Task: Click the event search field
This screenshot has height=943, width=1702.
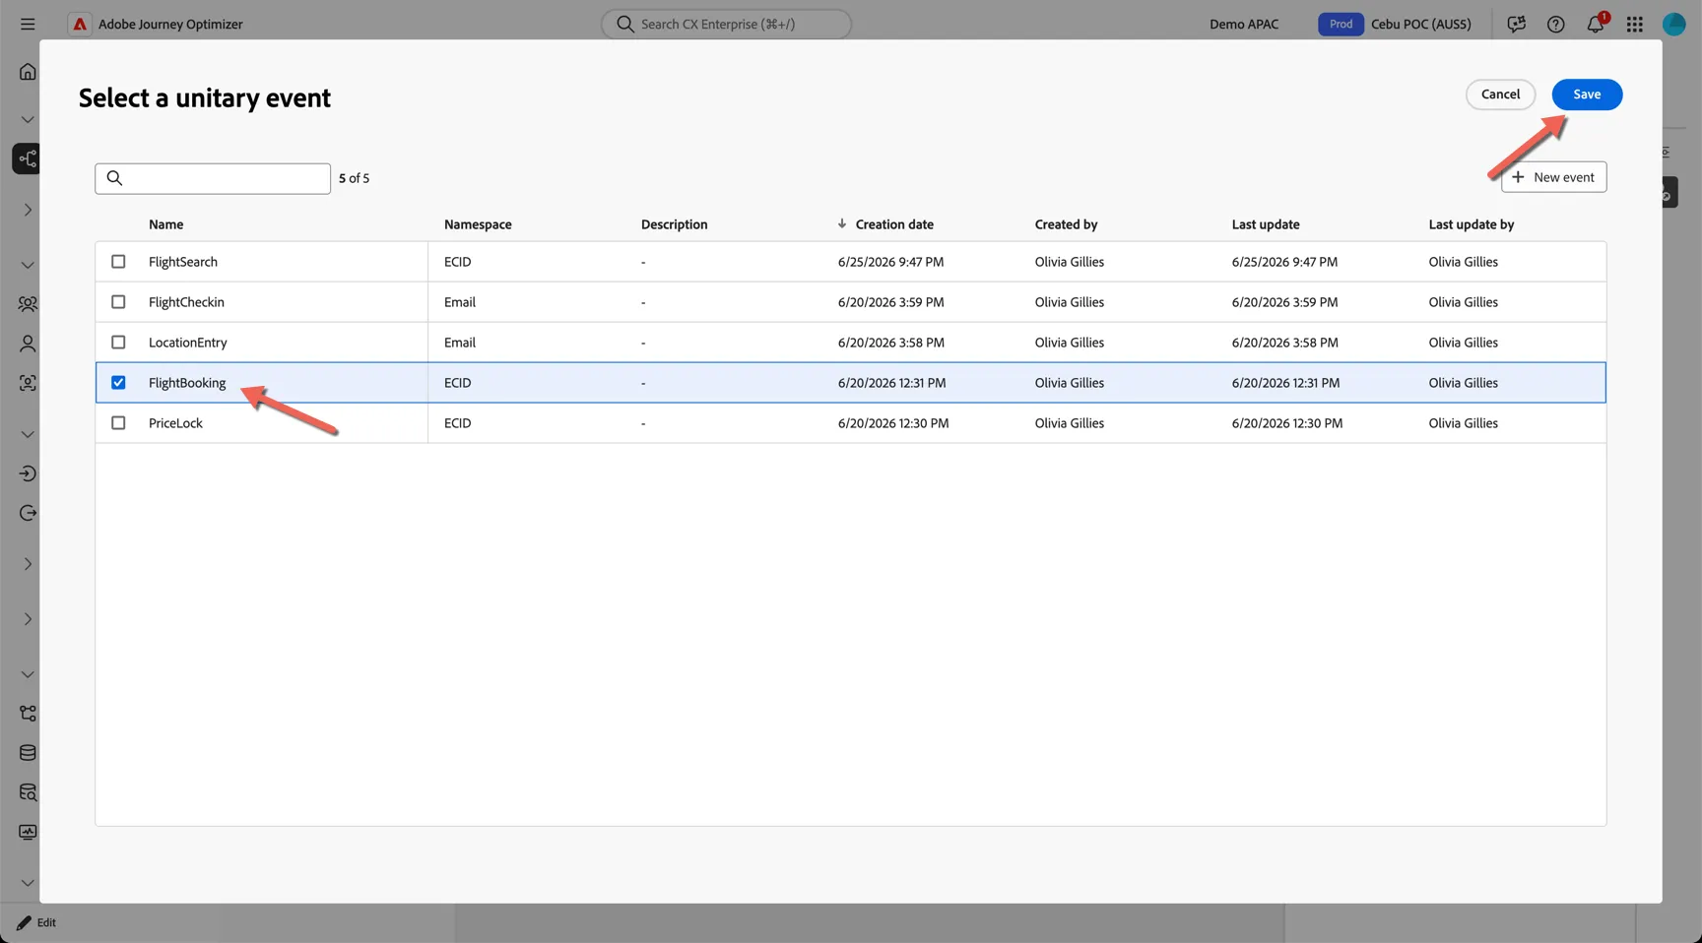Action: coord(213,178)
